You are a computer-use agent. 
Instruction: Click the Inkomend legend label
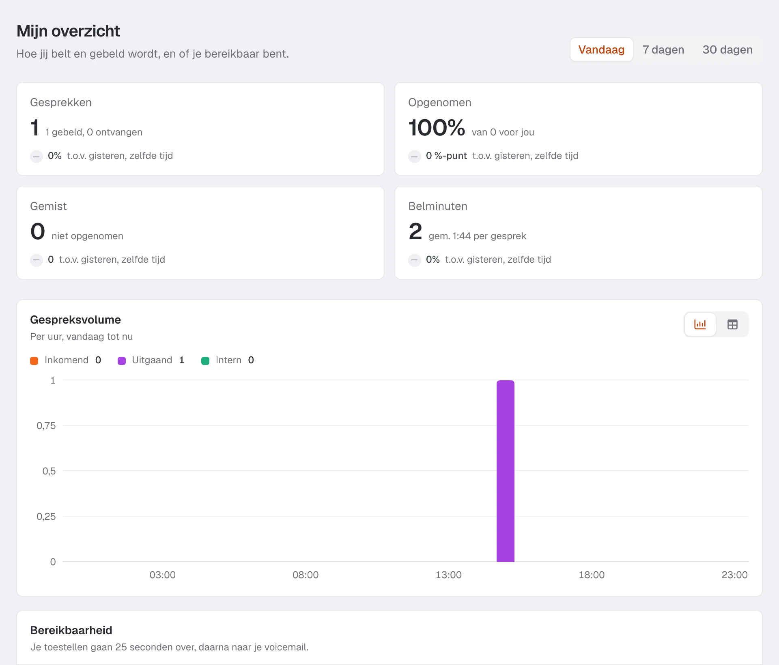pos(67,360)
